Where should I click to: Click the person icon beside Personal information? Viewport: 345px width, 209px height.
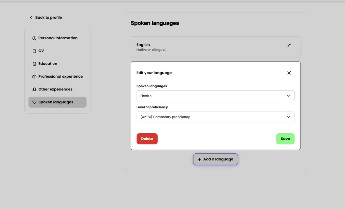click(x=34, y=38)
